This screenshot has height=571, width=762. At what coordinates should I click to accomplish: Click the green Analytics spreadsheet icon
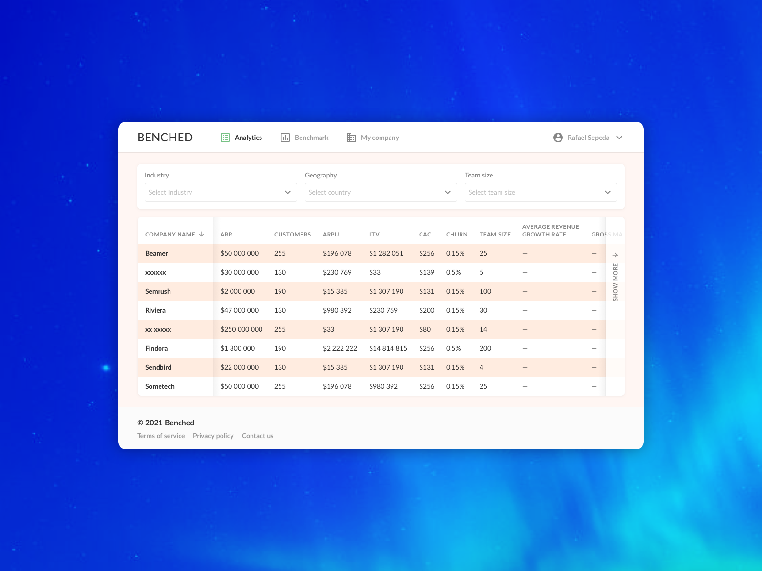coord(224,137)
